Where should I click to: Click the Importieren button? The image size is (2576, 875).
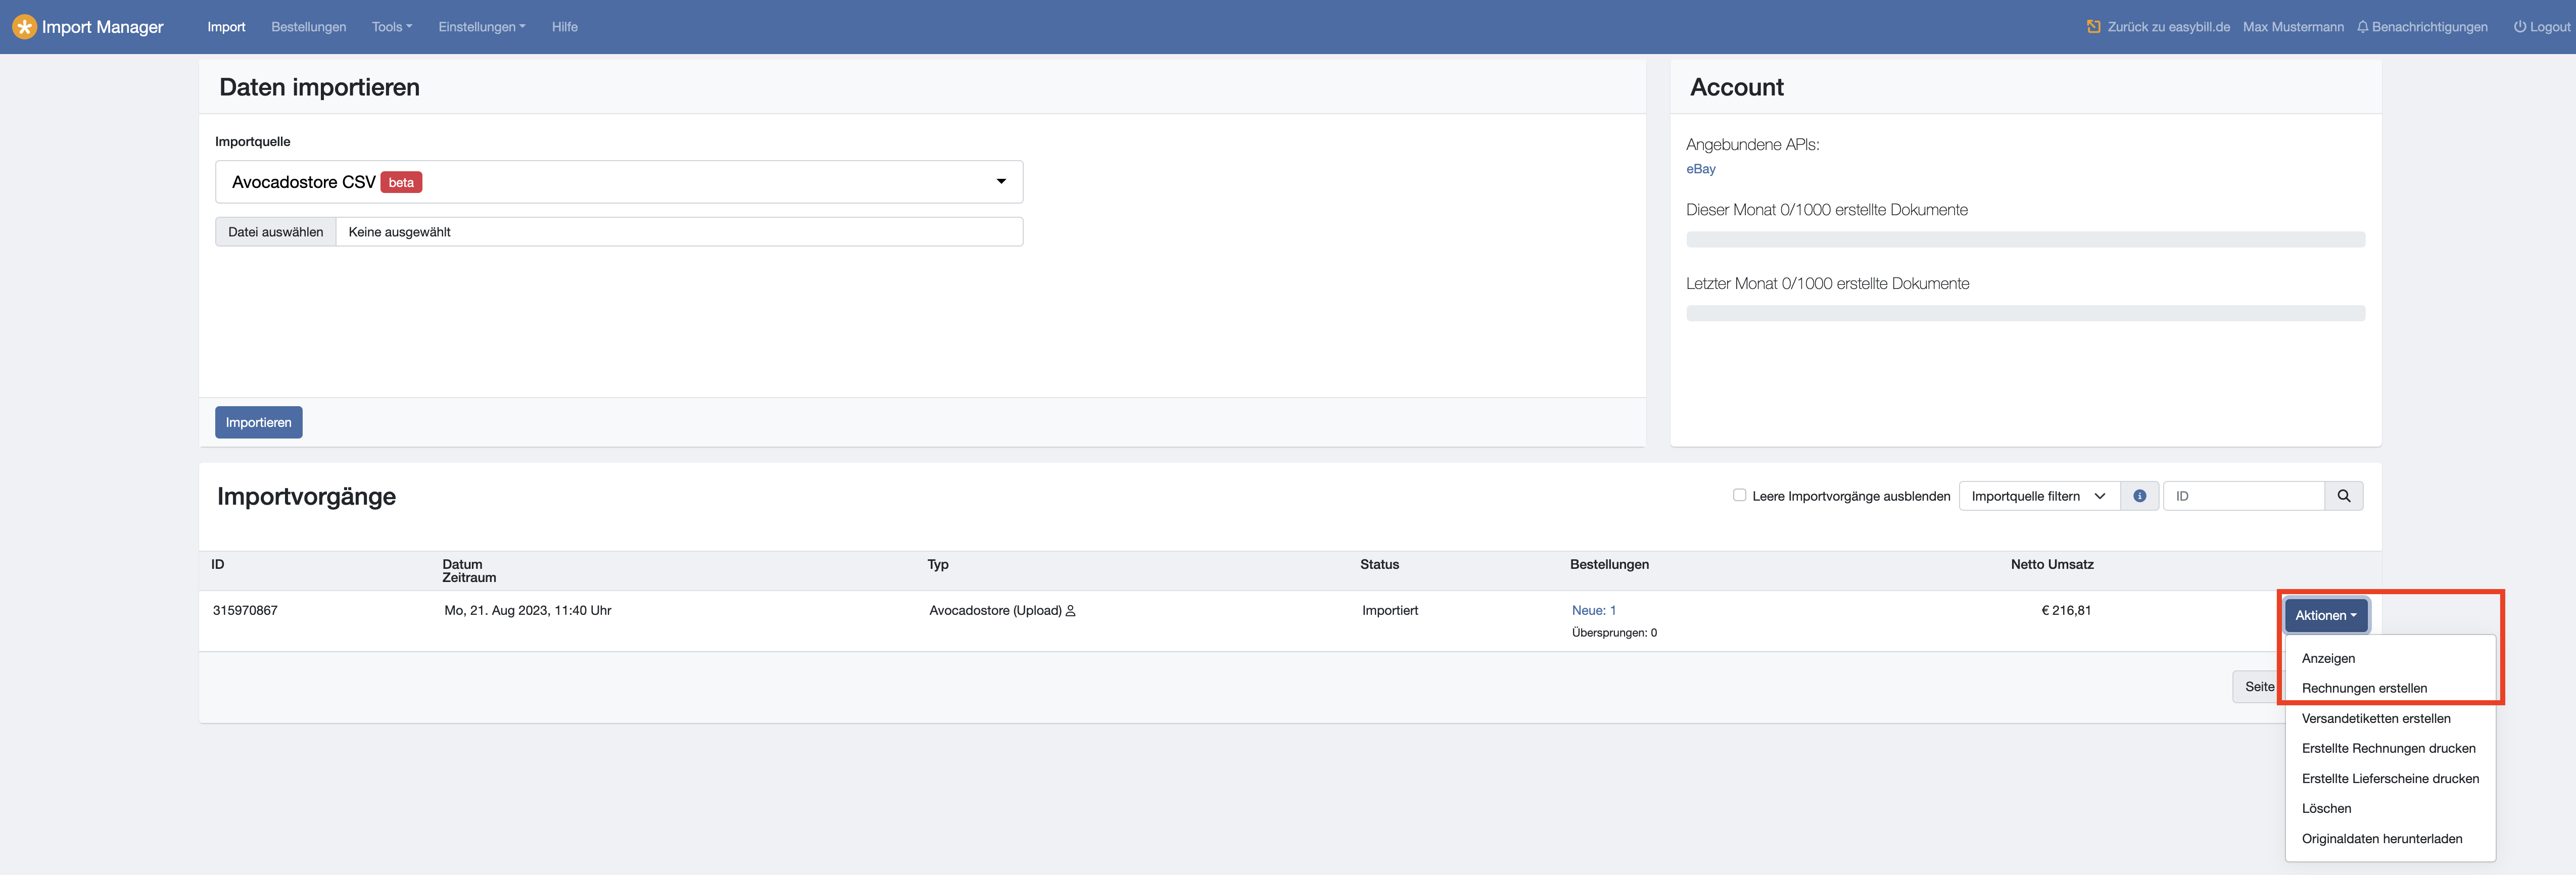pyautogui.click(x=258, y=422)
